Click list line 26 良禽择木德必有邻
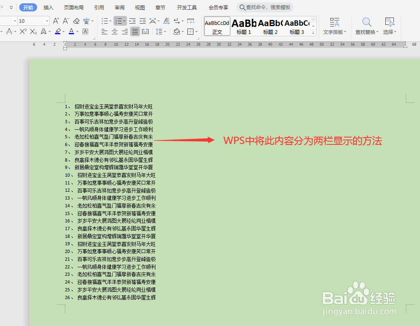420x326 pixels. [110, 297]
